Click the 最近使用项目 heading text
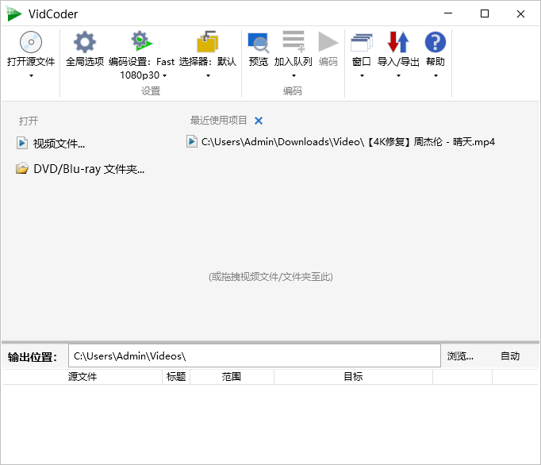The width and height of the screenshot is (541, 465). [218, 121]
